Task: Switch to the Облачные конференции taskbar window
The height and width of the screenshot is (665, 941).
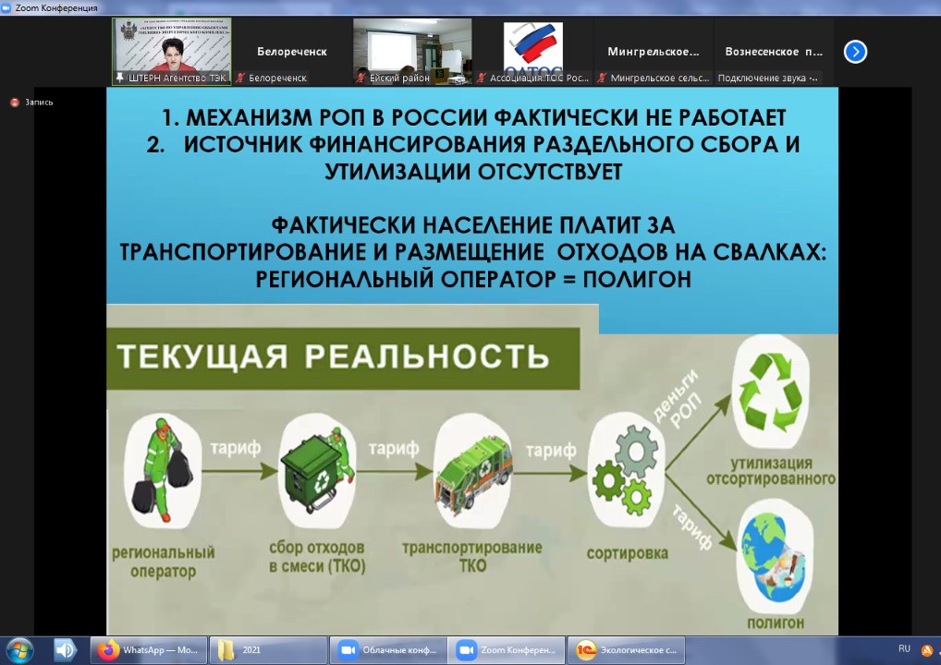Action: [388, 650]
